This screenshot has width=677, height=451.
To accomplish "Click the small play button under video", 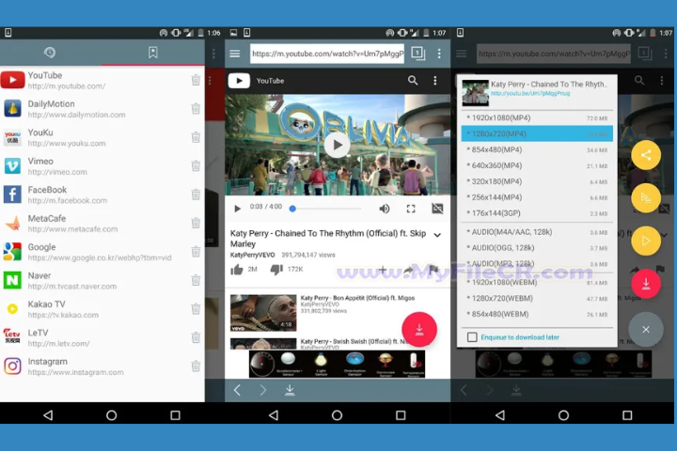I will click(x=237, y=209).
